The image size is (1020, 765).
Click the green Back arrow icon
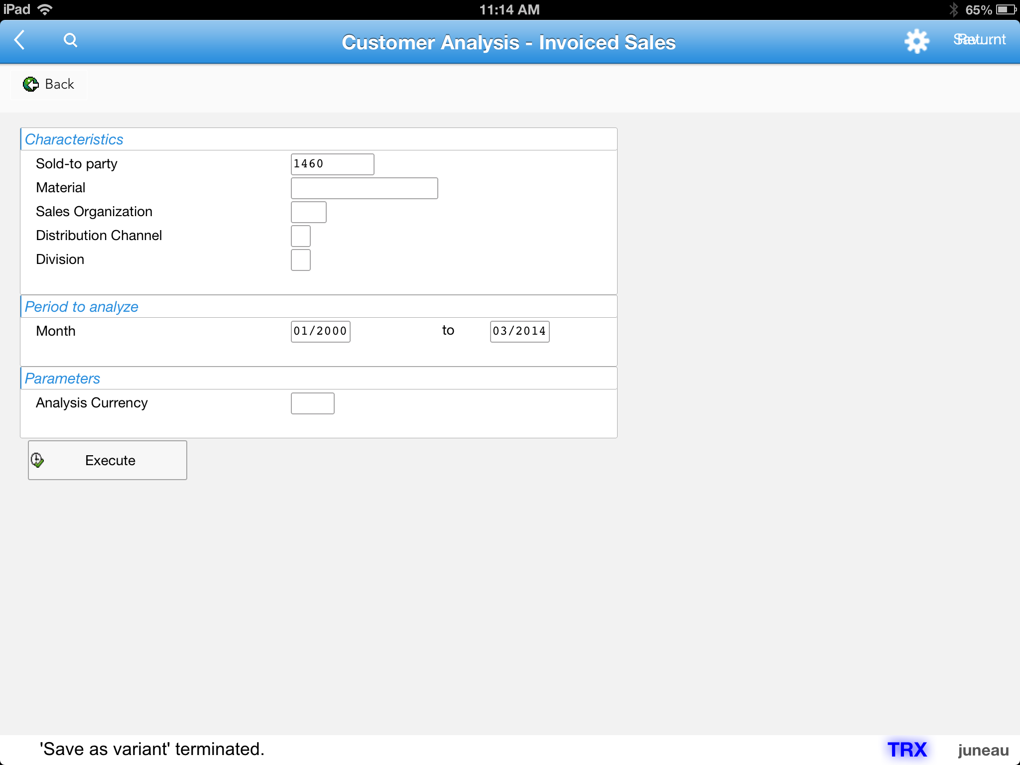[x=31, y=84]
